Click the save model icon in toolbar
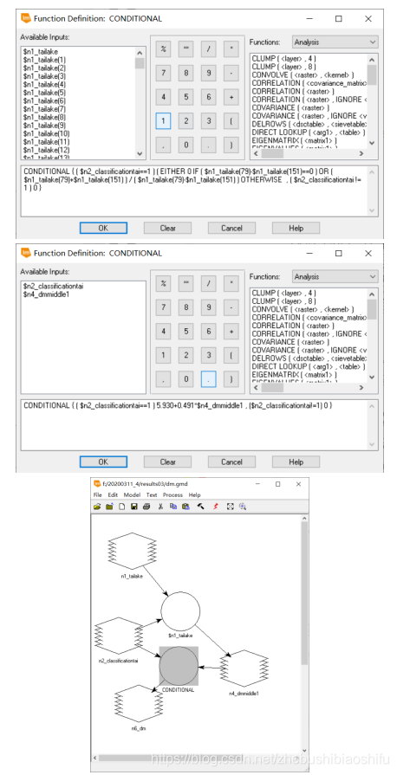Viewport: 397px width, 775px height. 134,507
